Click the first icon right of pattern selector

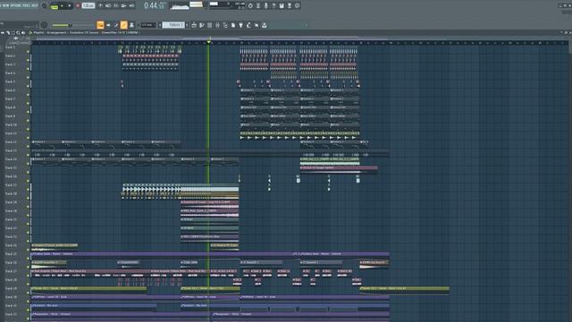point(194,25)
